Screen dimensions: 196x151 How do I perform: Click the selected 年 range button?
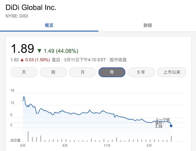coord(112,72)
